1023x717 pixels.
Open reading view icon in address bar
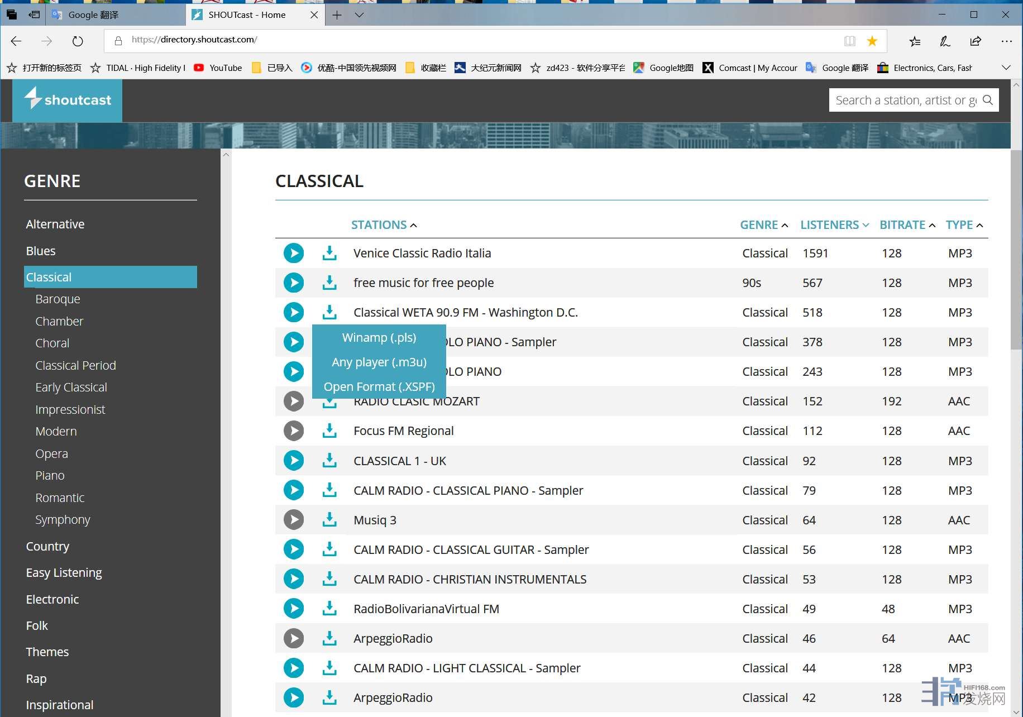tap(849, 41)
